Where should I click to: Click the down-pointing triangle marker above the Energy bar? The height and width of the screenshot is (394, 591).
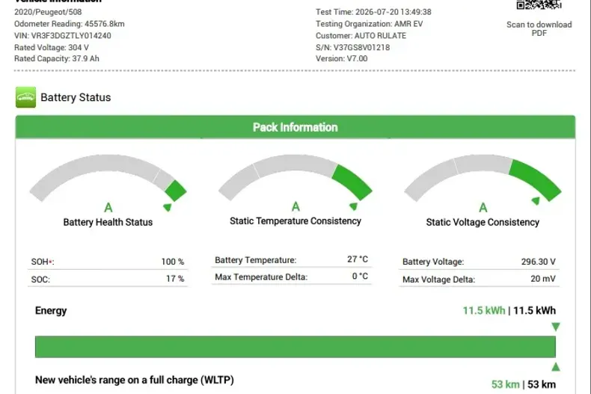click(x=556, y=327)
